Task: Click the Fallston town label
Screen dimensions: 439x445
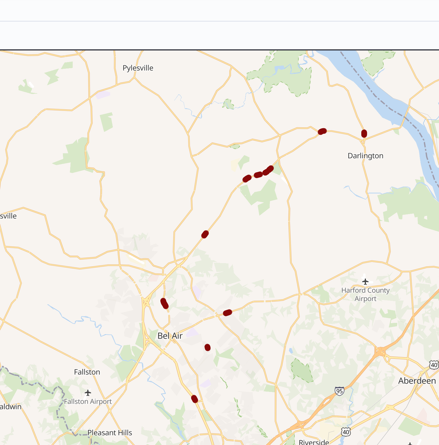Action: [87, 372]
